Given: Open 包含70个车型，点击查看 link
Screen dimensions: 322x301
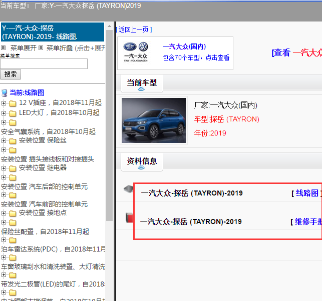Looking at the screenshot, I should pos(196,57).
